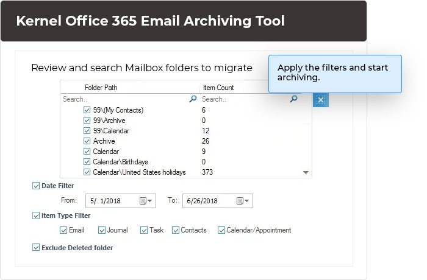The width and height of the screenshot is (427, 280).
Task: Uncheck the Contacts item type
Action: pyautogui.click(x=176, y=230)
